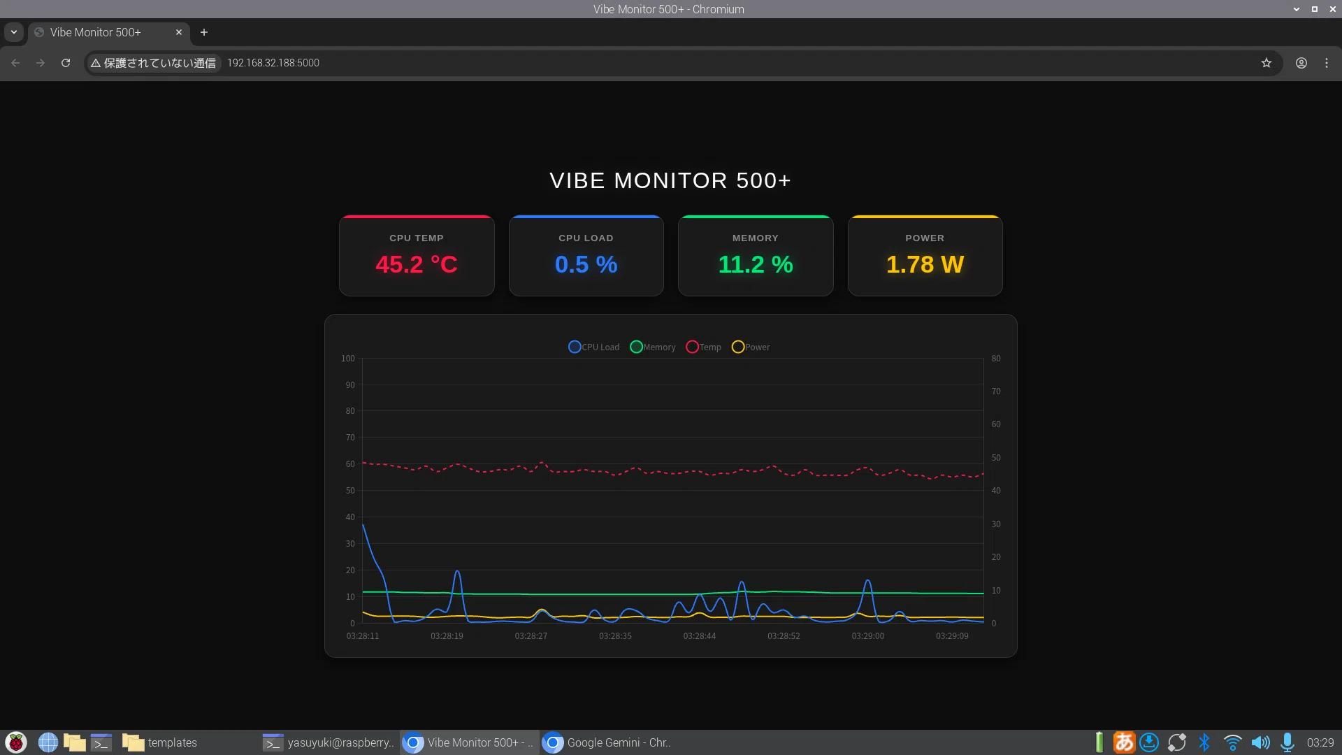The width and height of the screenshot is (1342, 755).
Task: Click the browser forward arrow
Action: (41, 63)
